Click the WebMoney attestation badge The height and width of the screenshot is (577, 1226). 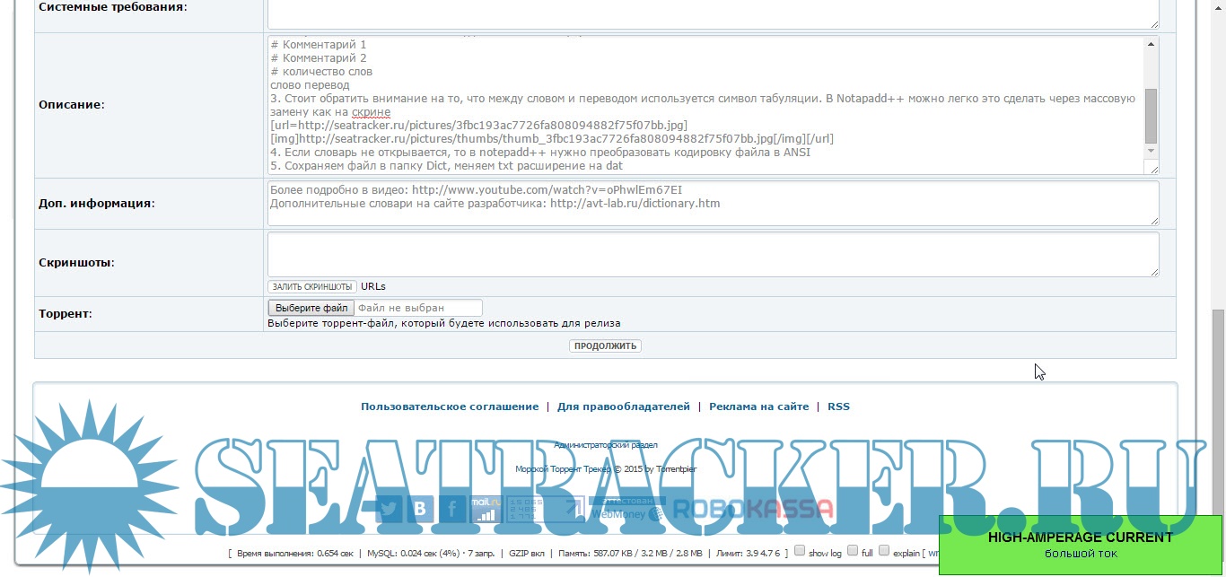click(626, 509)
